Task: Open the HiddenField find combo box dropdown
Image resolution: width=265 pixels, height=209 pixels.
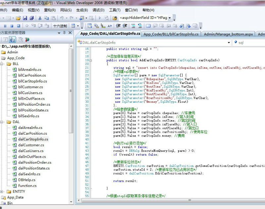Action: 170,18
